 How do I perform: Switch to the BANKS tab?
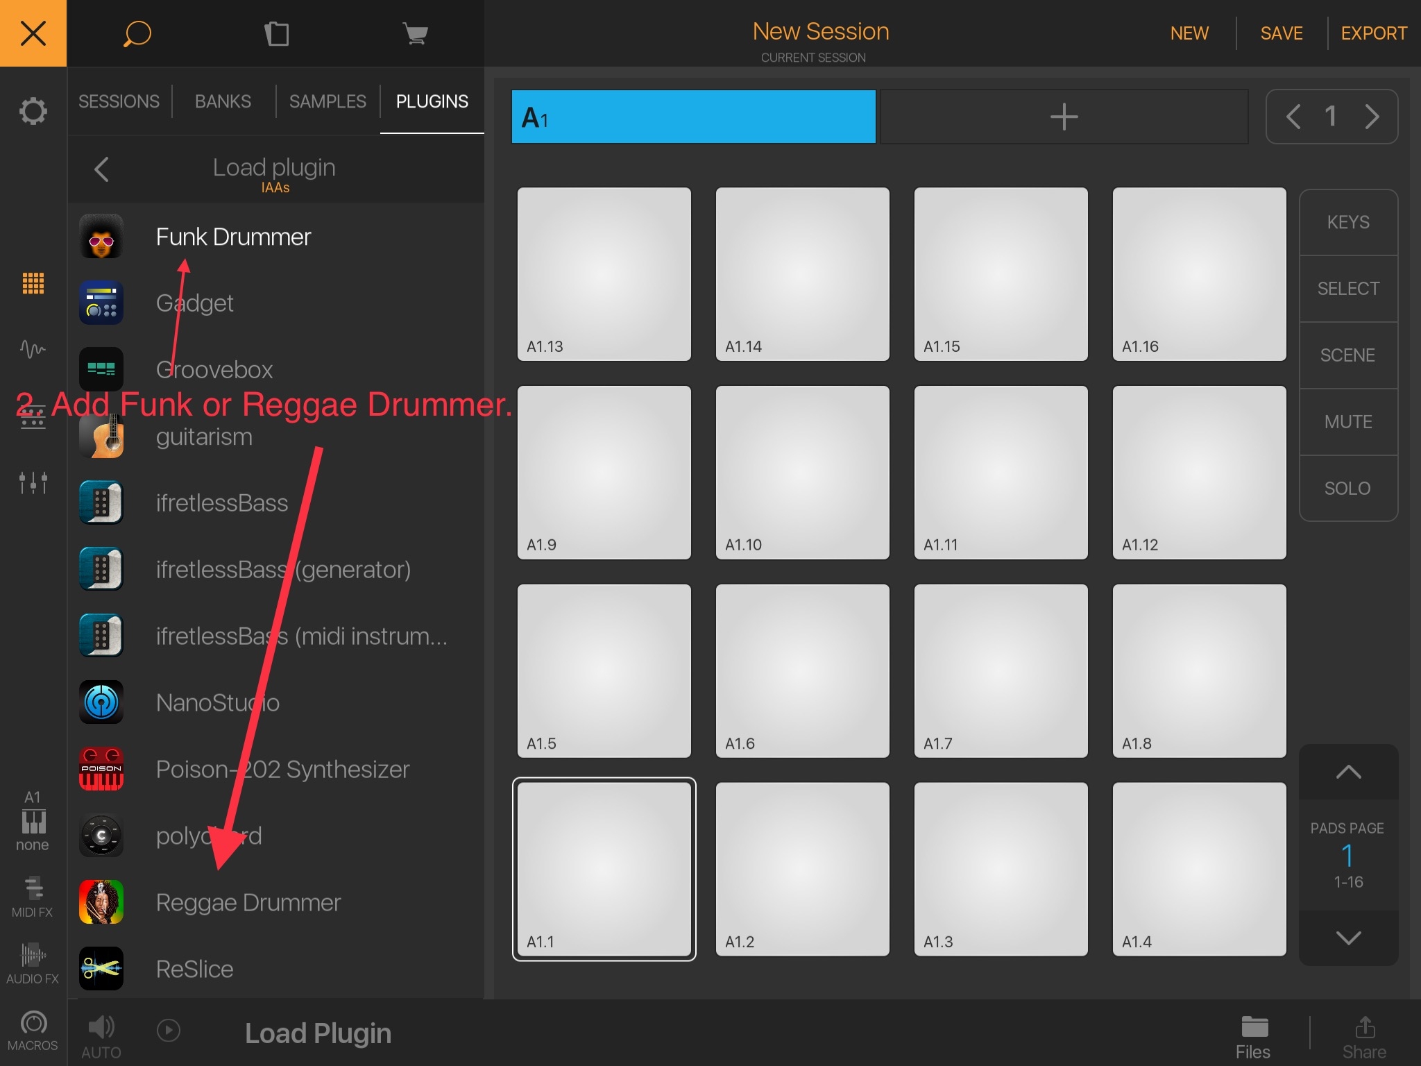pyautogui.click(x=223, y=101)
